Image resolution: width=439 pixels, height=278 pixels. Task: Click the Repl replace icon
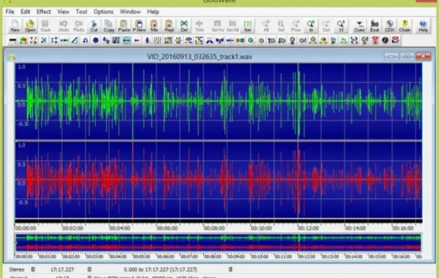(x=169, y=26)
